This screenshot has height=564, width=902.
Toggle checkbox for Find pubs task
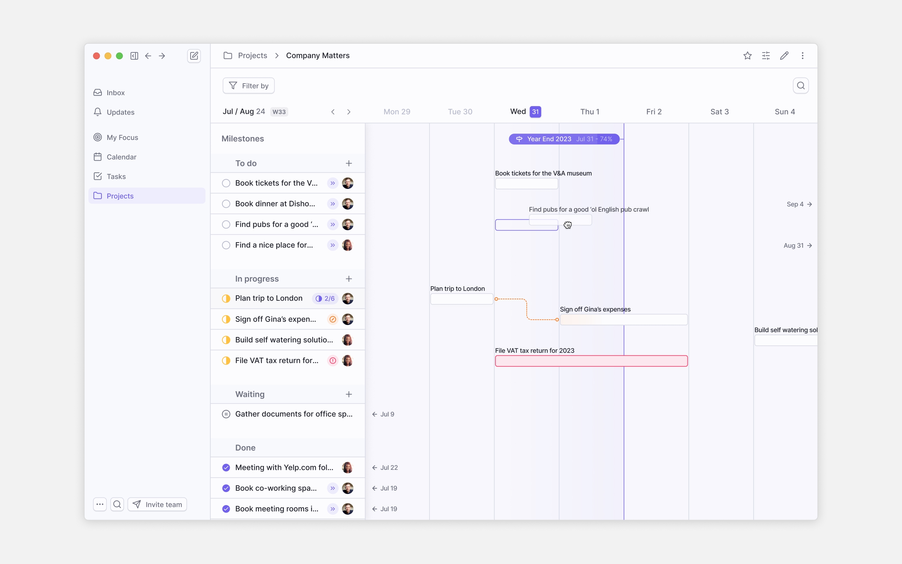[x=226, y=224]
